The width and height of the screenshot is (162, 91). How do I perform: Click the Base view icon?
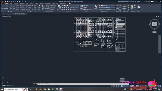[139, 7]
